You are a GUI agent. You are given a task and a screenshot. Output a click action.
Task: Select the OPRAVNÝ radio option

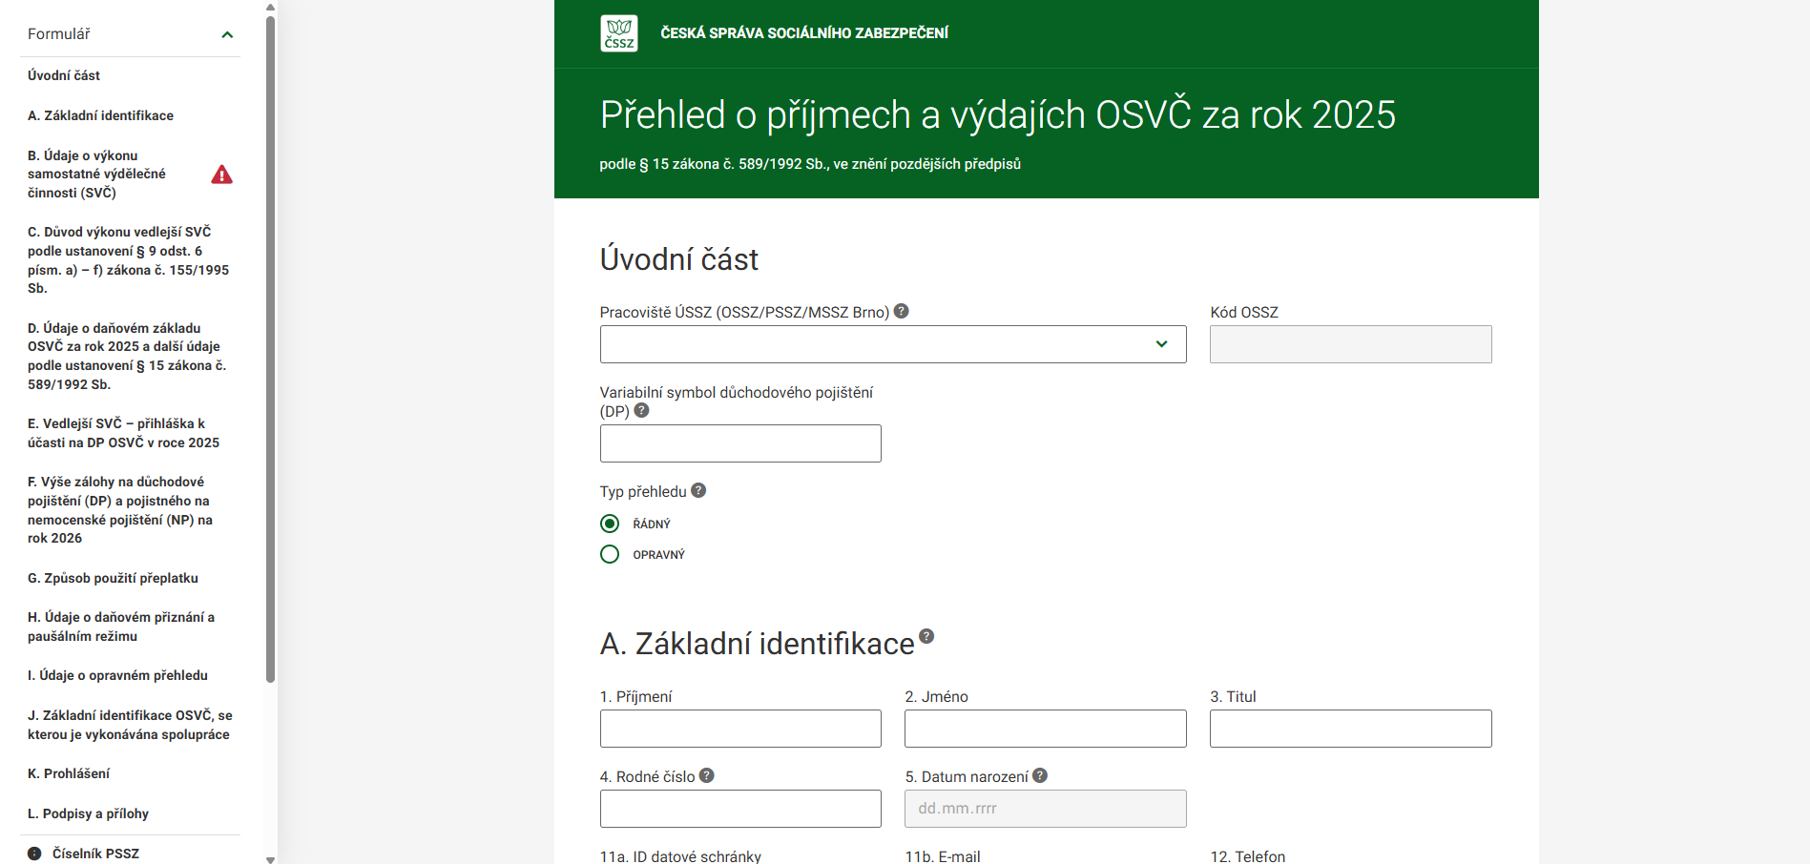click(610, 554)
